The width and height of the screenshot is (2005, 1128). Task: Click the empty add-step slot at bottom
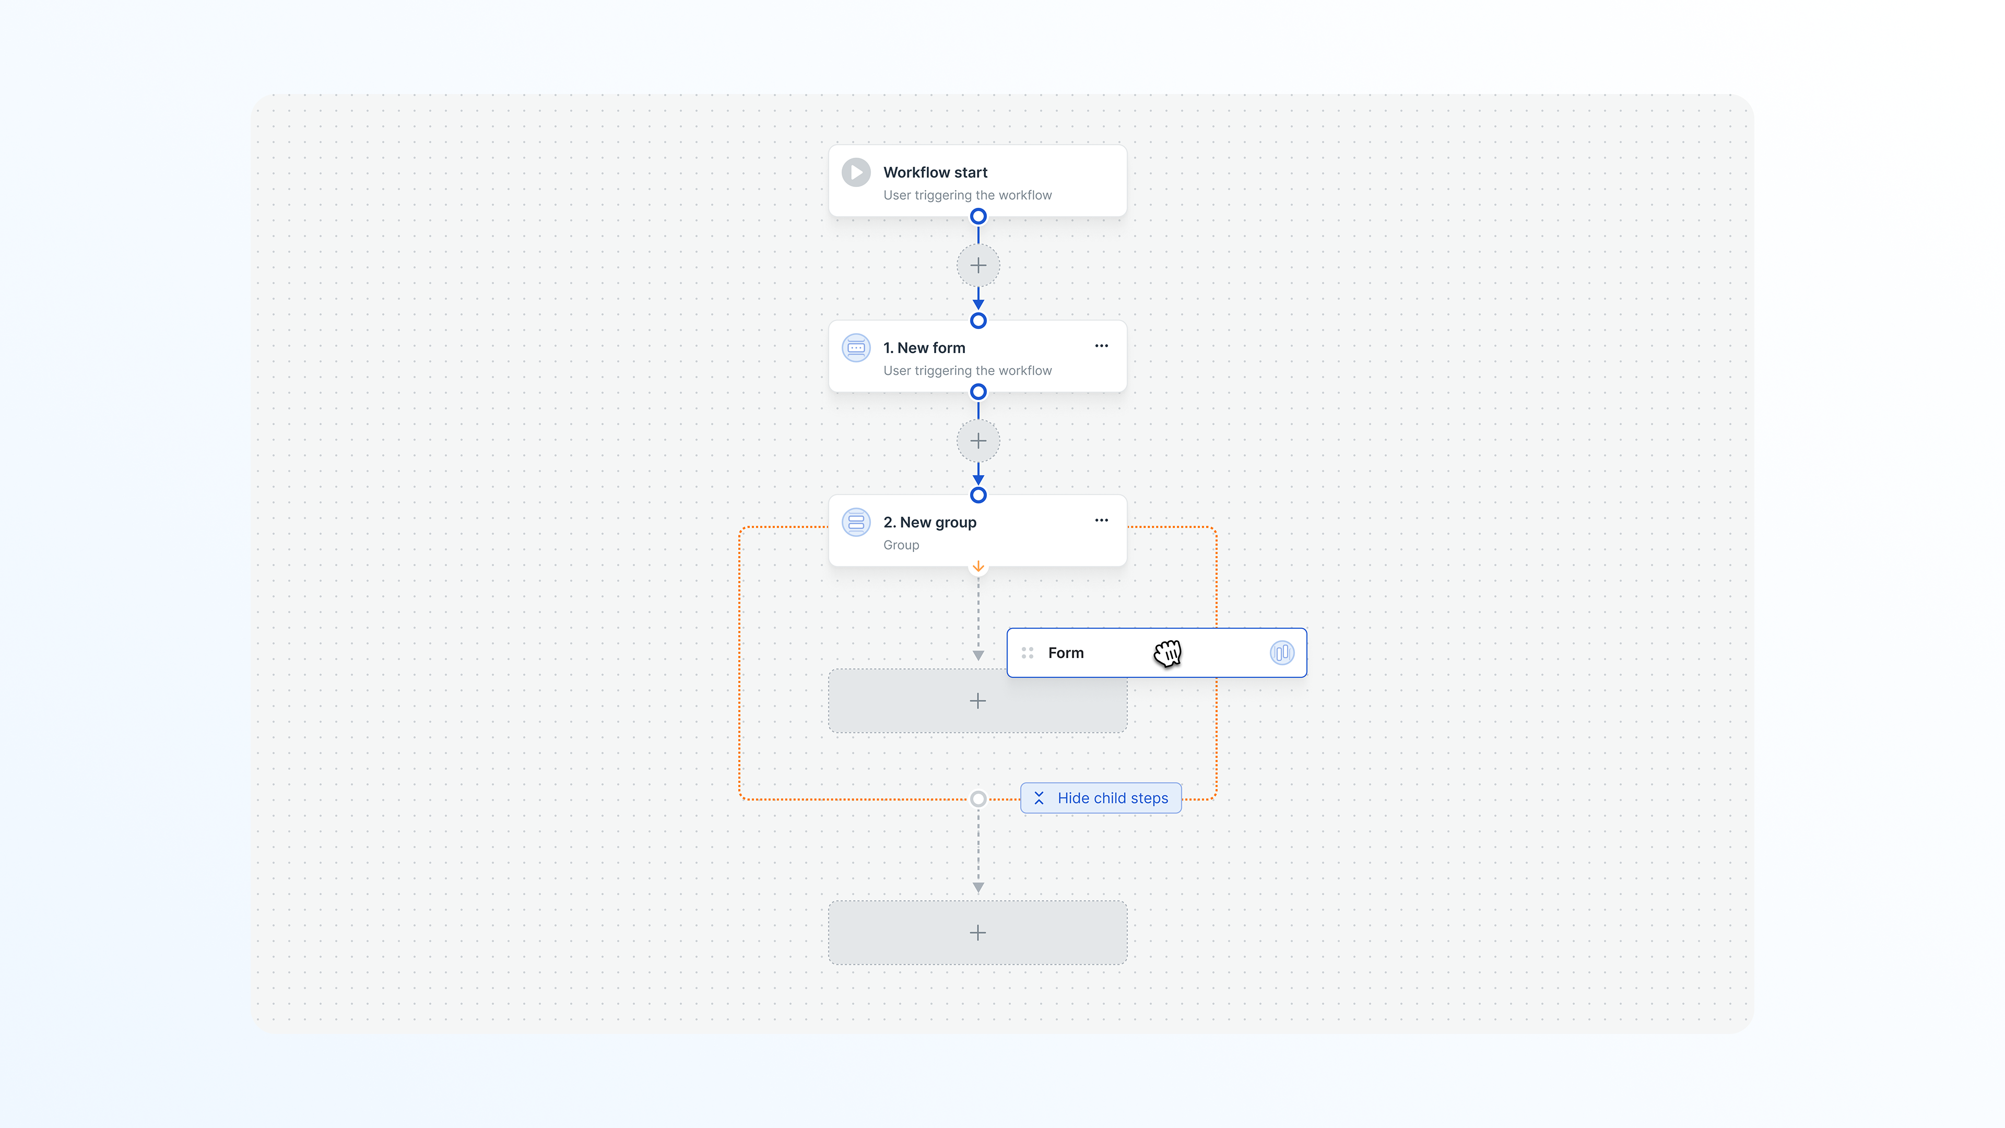pyautogui.click(x=977, y=933)
